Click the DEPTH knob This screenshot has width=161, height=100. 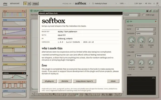point(132,40)
